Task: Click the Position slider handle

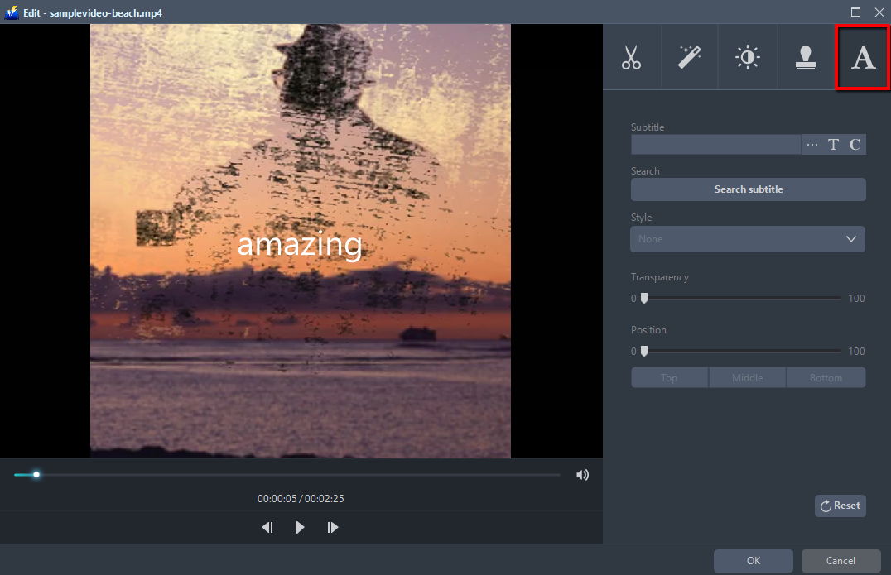Action: tap(643, 352)
